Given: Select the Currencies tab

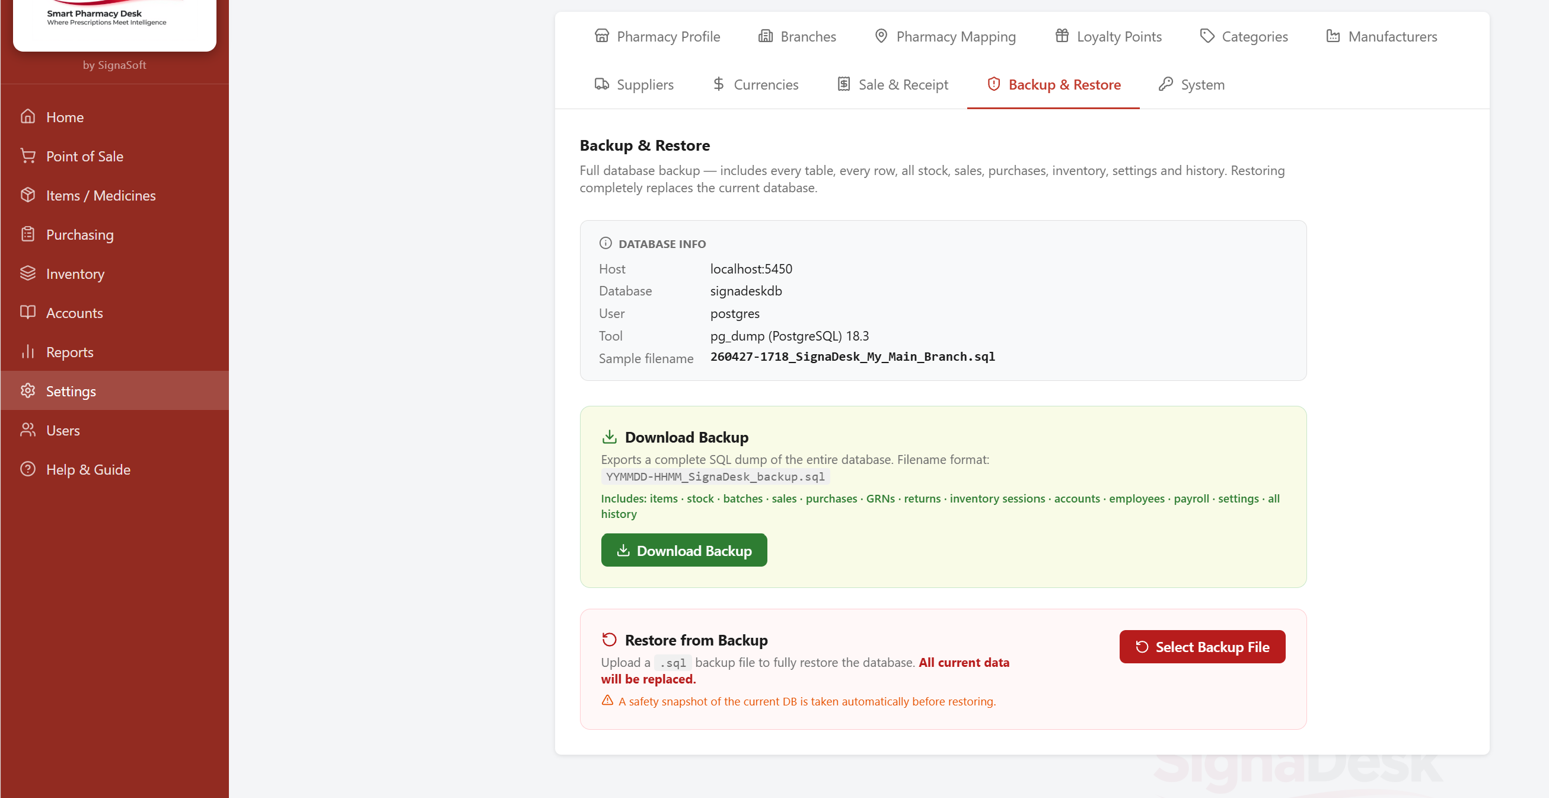Looking at the screenshot, I should 755,85.
